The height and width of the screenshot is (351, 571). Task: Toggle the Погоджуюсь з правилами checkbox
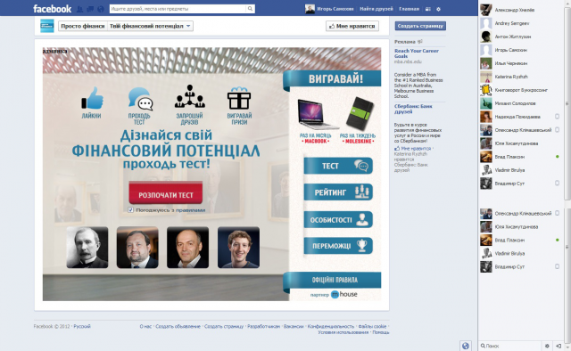point(131,210)
